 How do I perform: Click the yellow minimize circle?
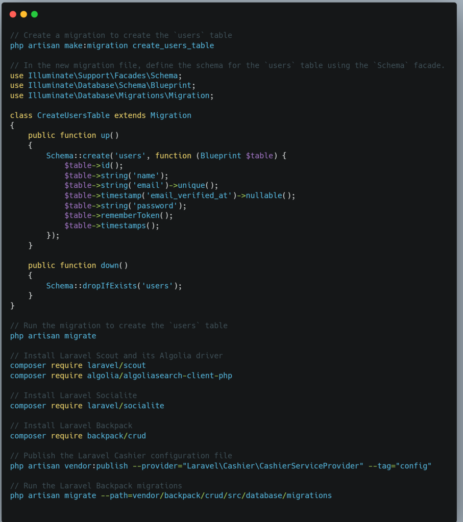(x=23, y=14)
